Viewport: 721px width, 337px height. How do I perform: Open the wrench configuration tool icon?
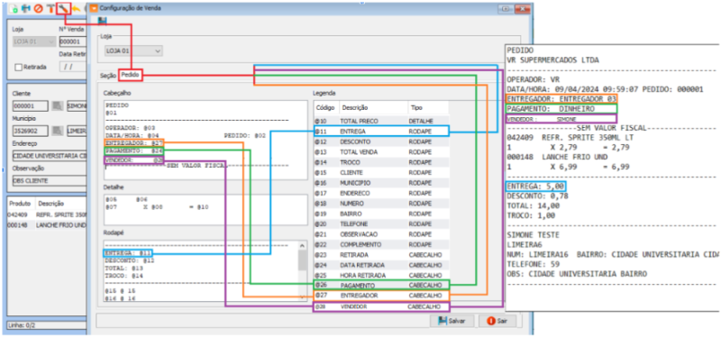64,8
